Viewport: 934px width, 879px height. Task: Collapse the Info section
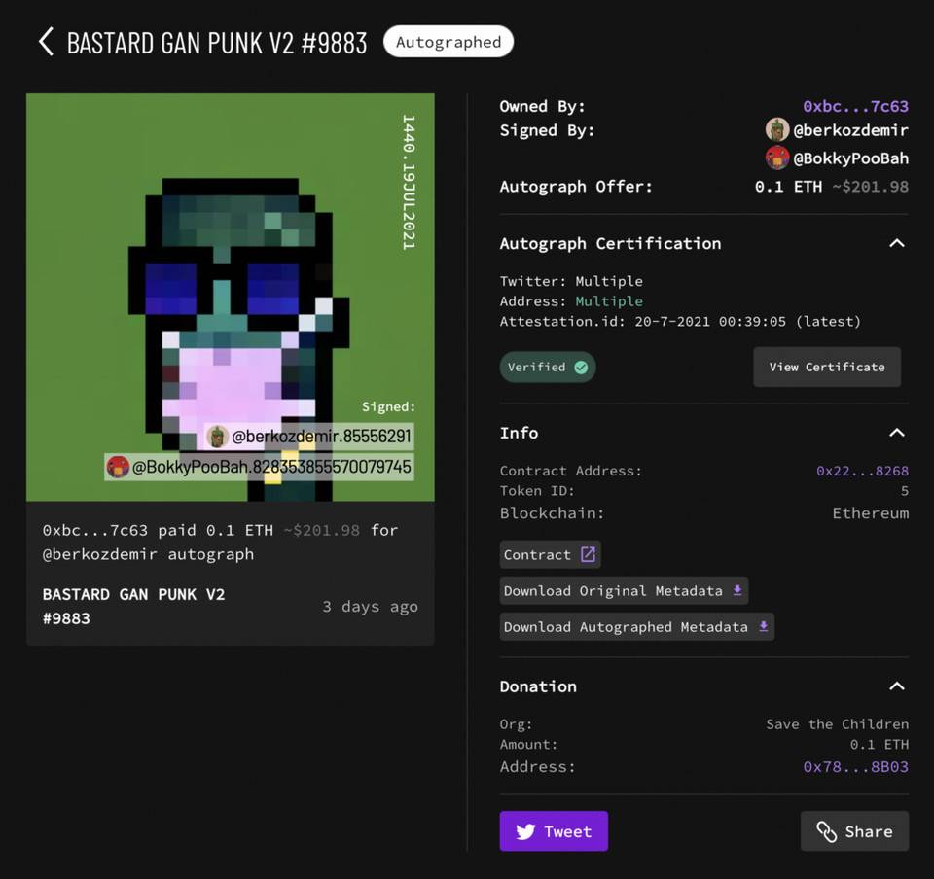[896, 433]
